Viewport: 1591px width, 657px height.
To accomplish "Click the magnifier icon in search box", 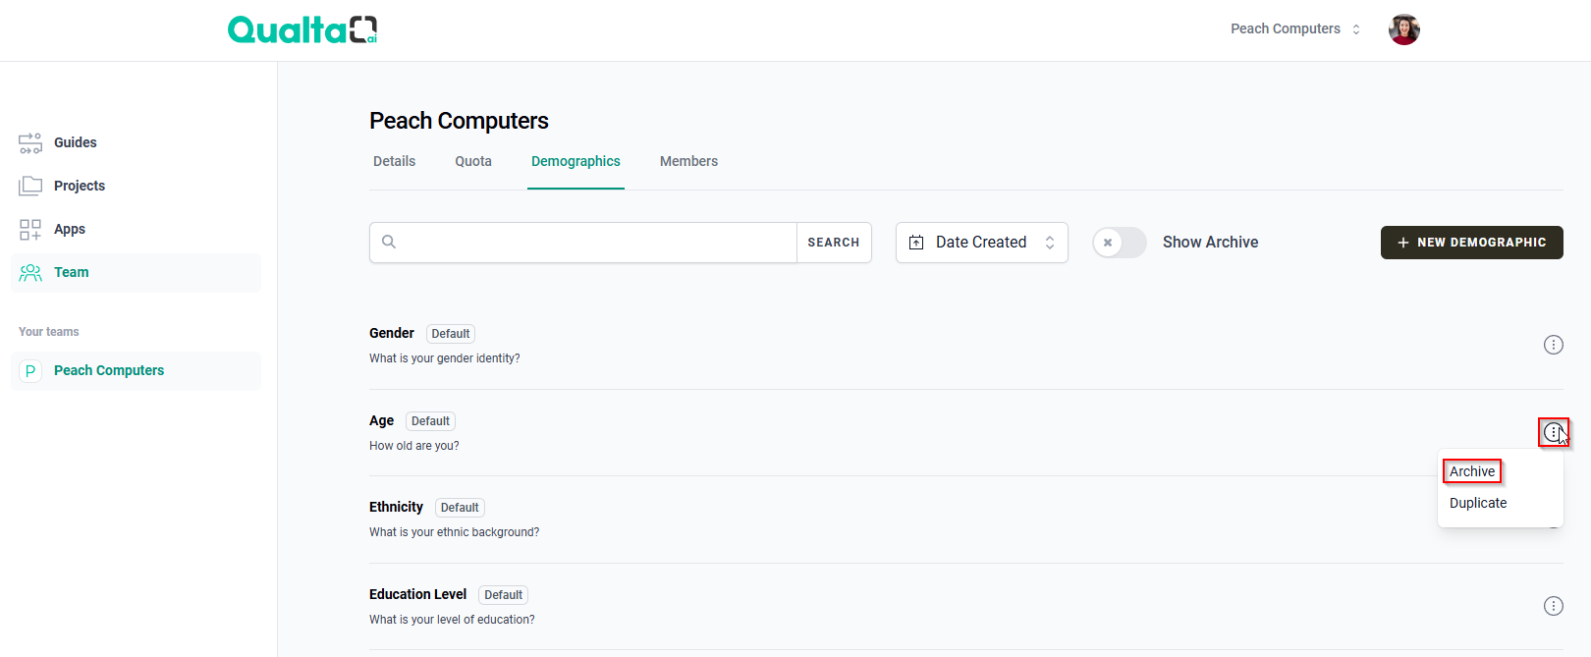I will pyautogui.click(x=389, y=242).
